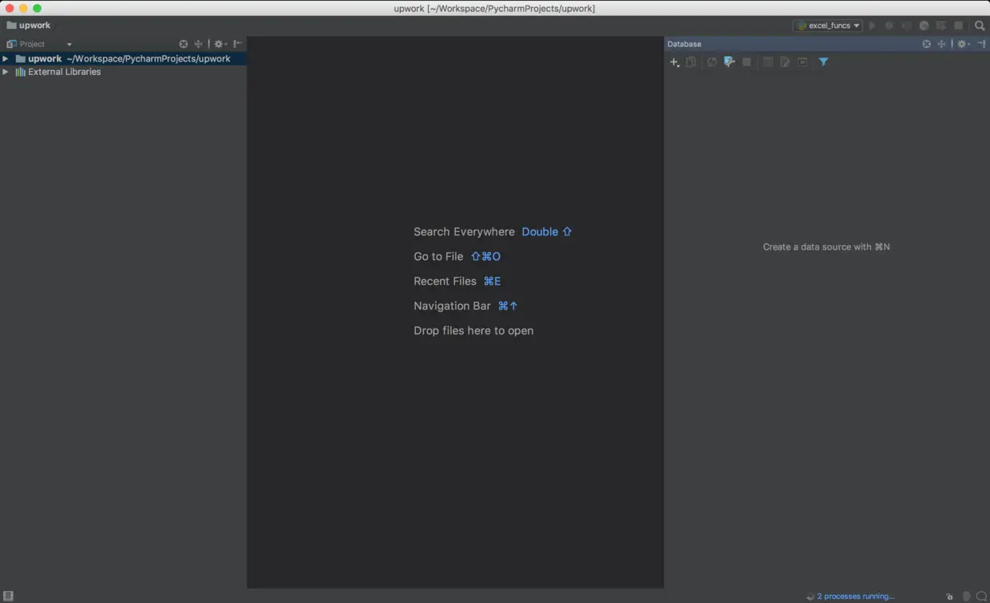Viewport: 990px width, 603px height.
Task: Click 'Go to File' hint text
Action: tap(438, 257)
